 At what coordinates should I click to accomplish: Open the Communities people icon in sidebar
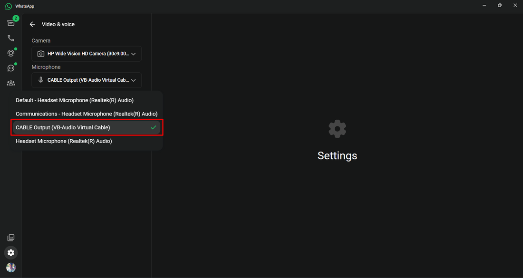click(11, 83)
